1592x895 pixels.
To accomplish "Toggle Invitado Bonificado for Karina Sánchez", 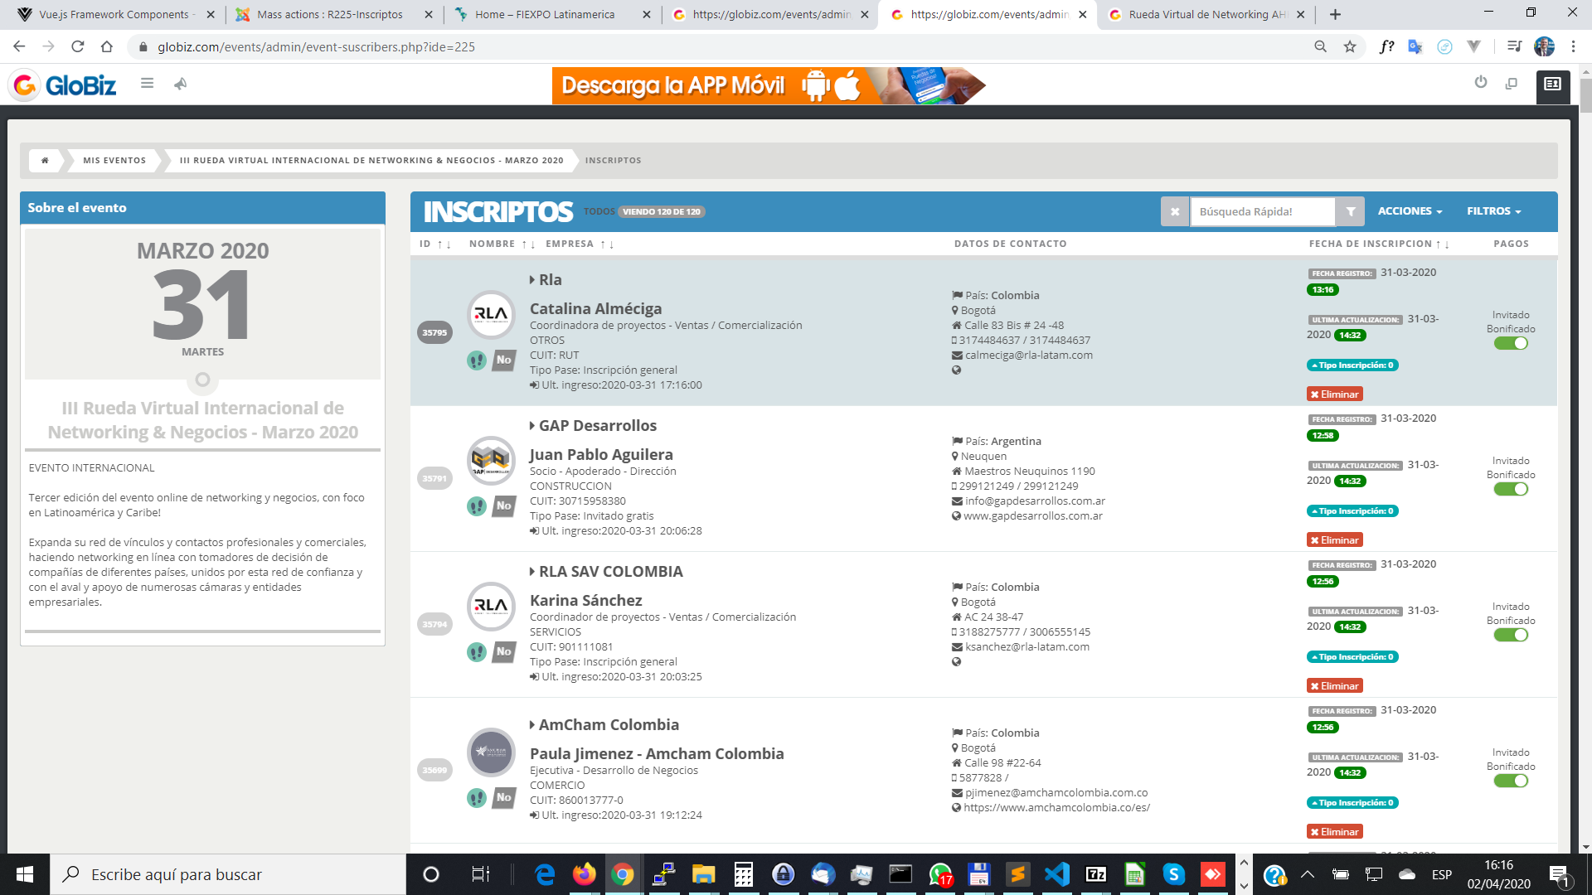I will (x=1511, y=635).
